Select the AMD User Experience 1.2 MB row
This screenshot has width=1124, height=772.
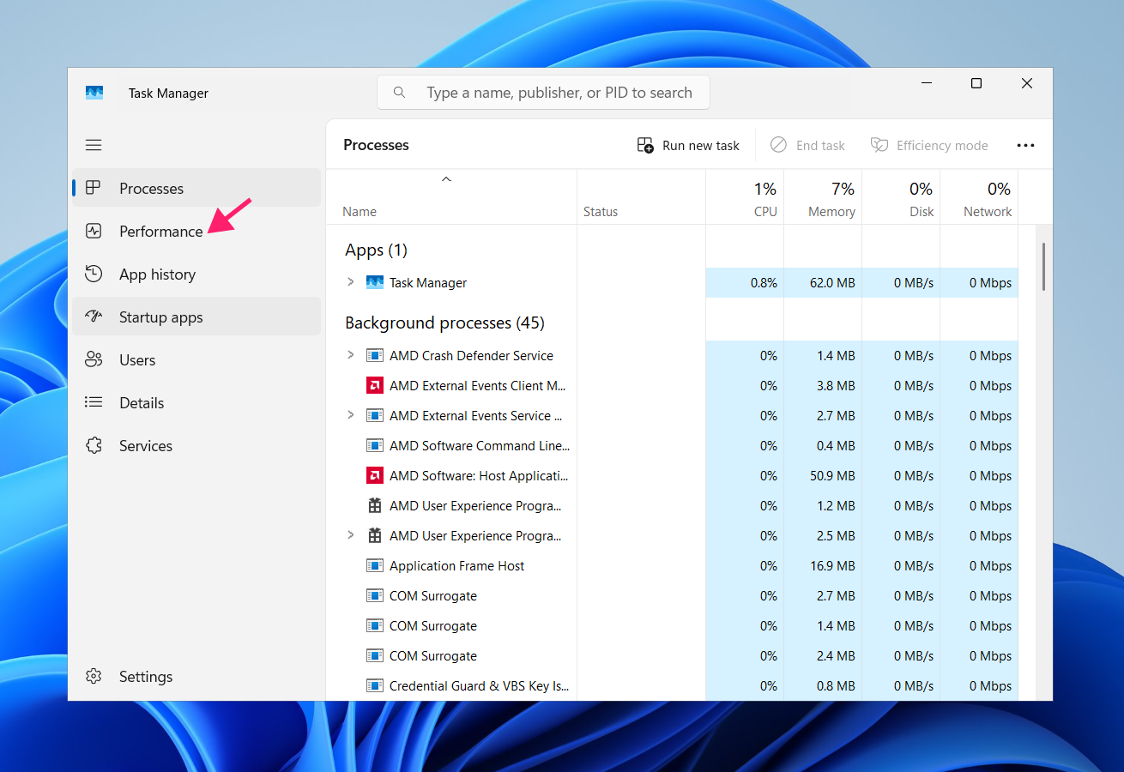click(673, 505)
